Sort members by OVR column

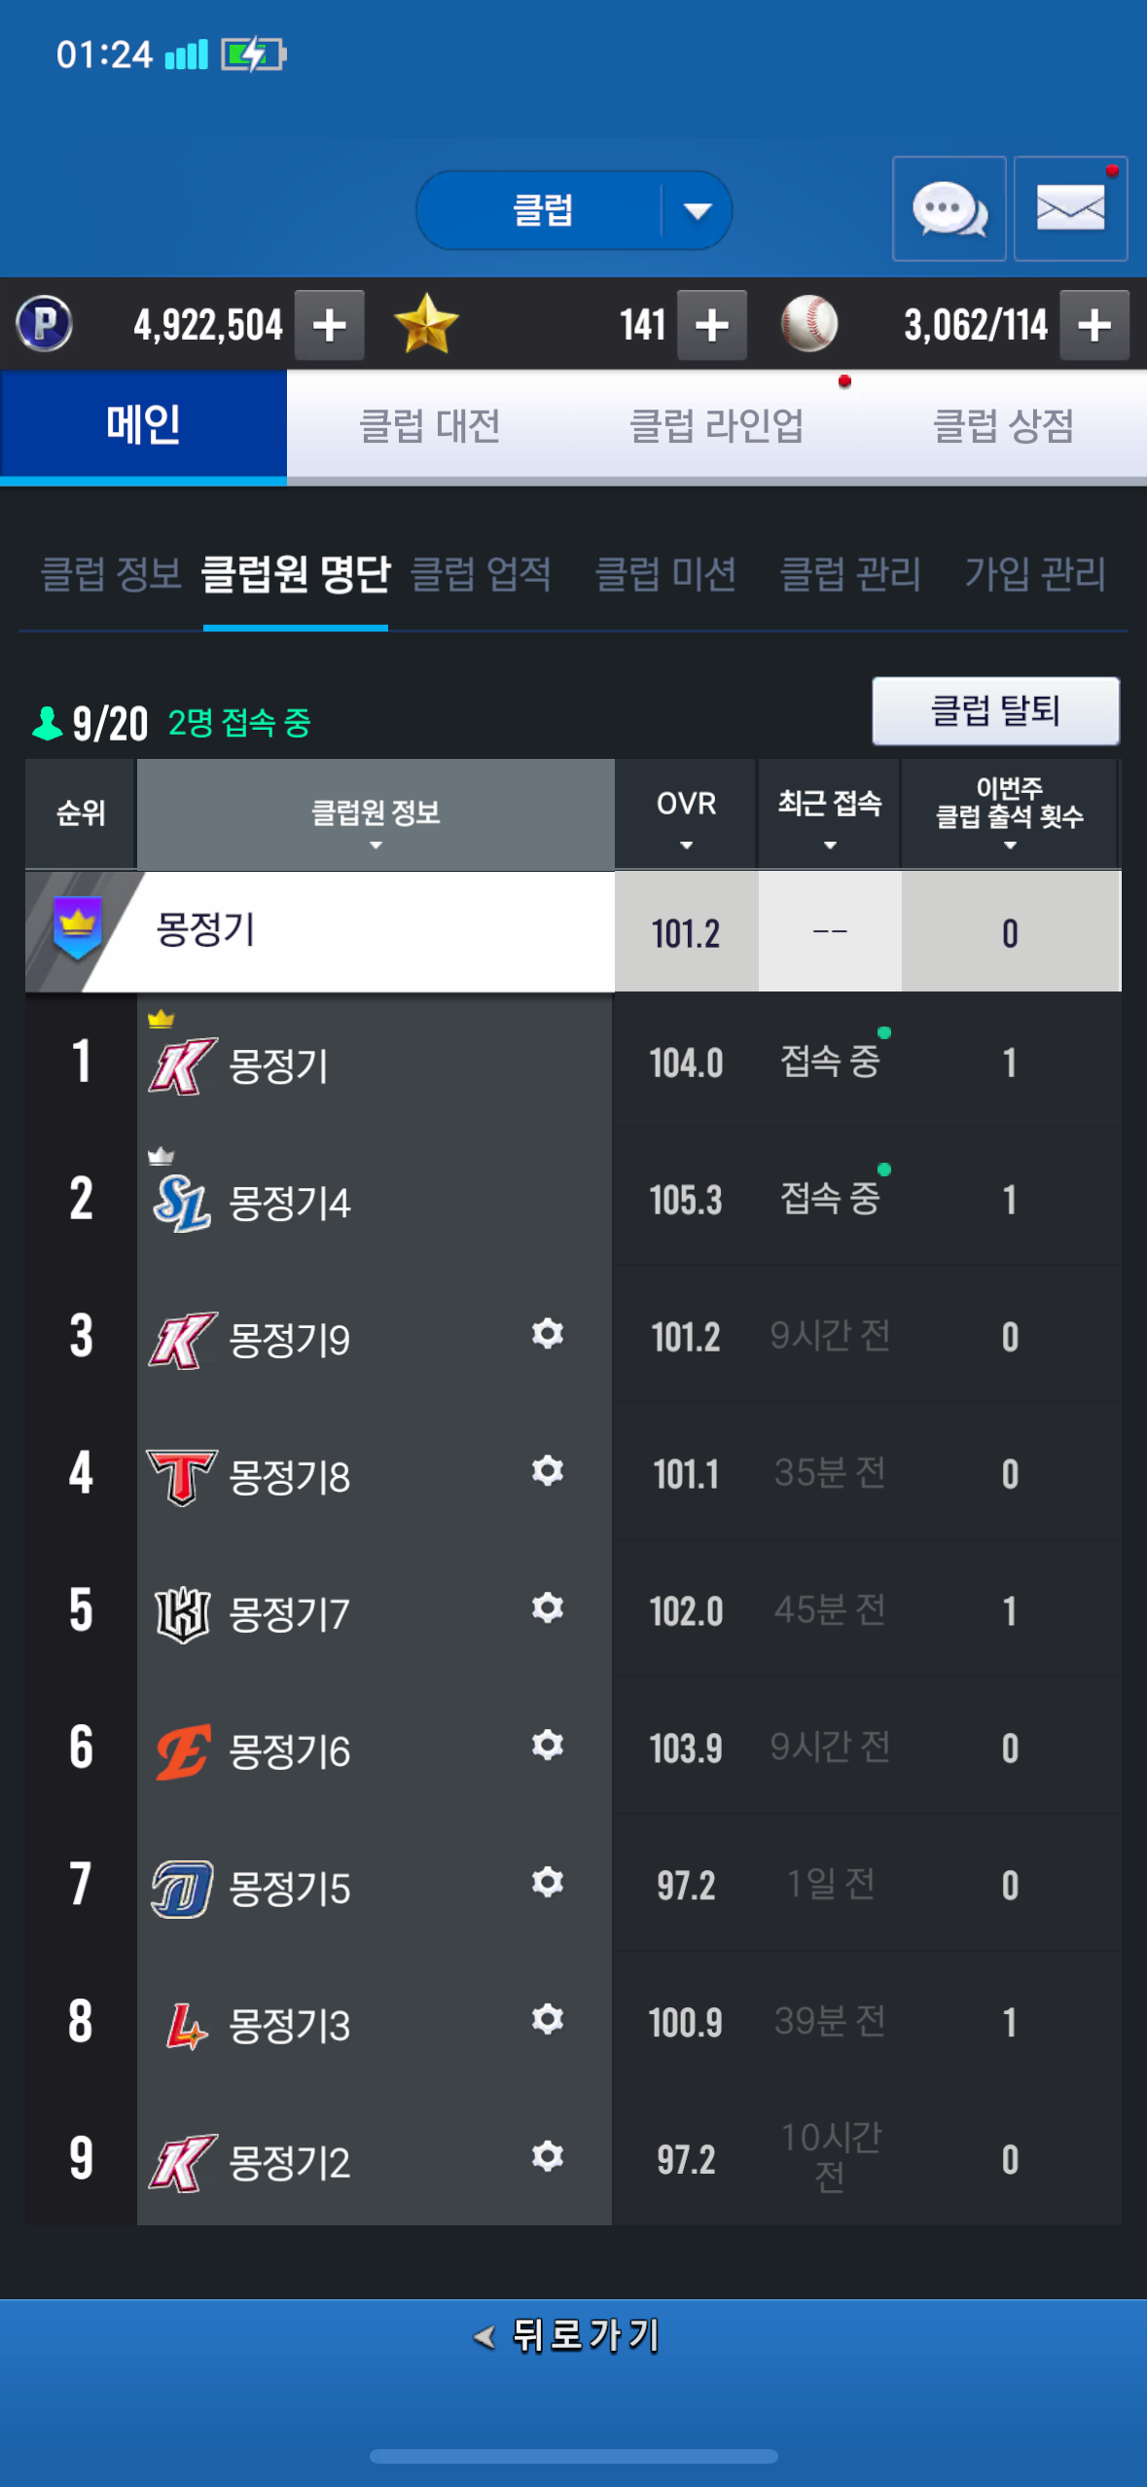pyautogui.click(x=686, y=814)
